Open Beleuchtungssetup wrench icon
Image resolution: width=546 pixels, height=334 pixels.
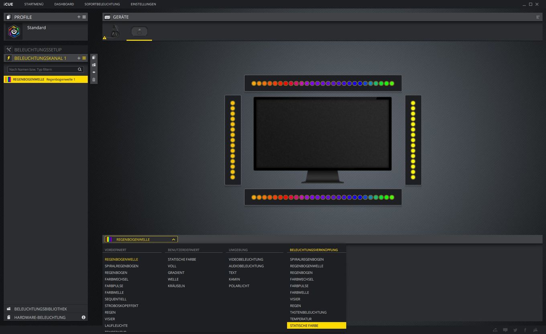9,50
